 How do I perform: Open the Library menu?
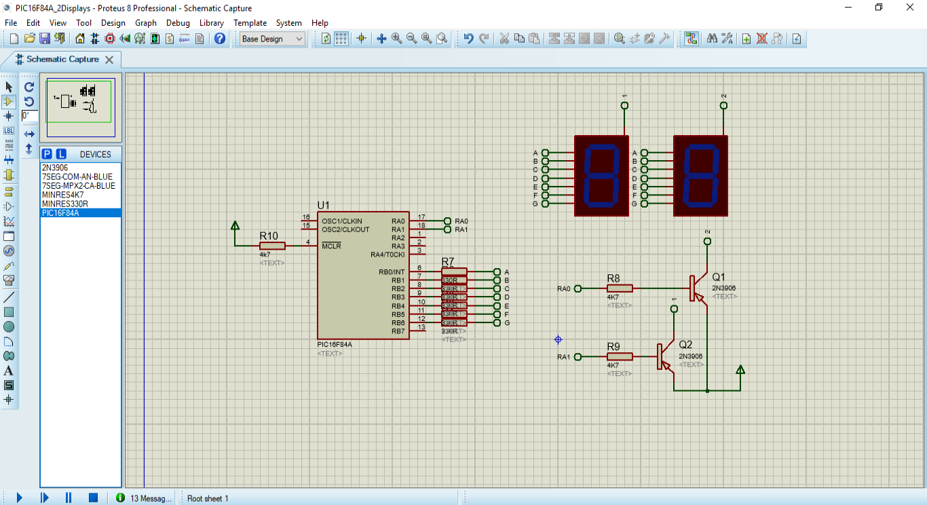(x=212, y=22)
